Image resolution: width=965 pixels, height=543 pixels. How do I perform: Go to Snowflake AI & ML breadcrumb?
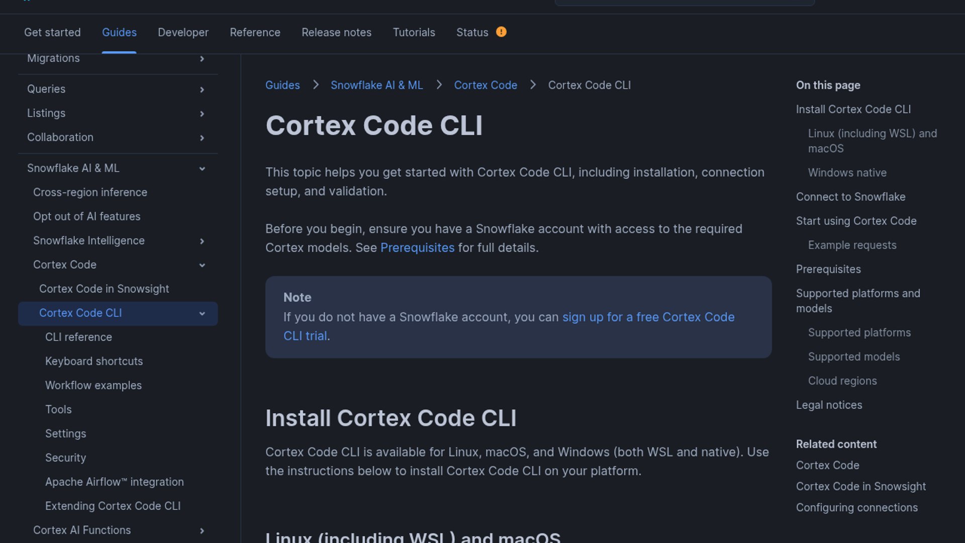coord(376,85)
